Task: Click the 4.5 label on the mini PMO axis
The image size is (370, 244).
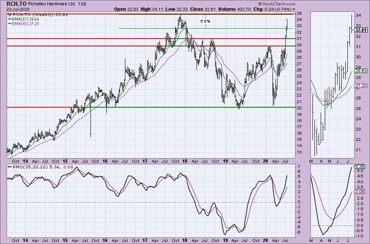Action: point(360,176)
